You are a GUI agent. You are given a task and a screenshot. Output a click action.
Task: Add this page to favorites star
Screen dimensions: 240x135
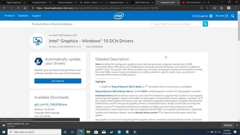[207, 8]
